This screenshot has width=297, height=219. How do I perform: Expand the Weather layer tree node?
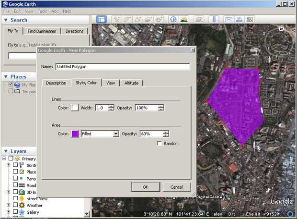[x=8, y=205]
